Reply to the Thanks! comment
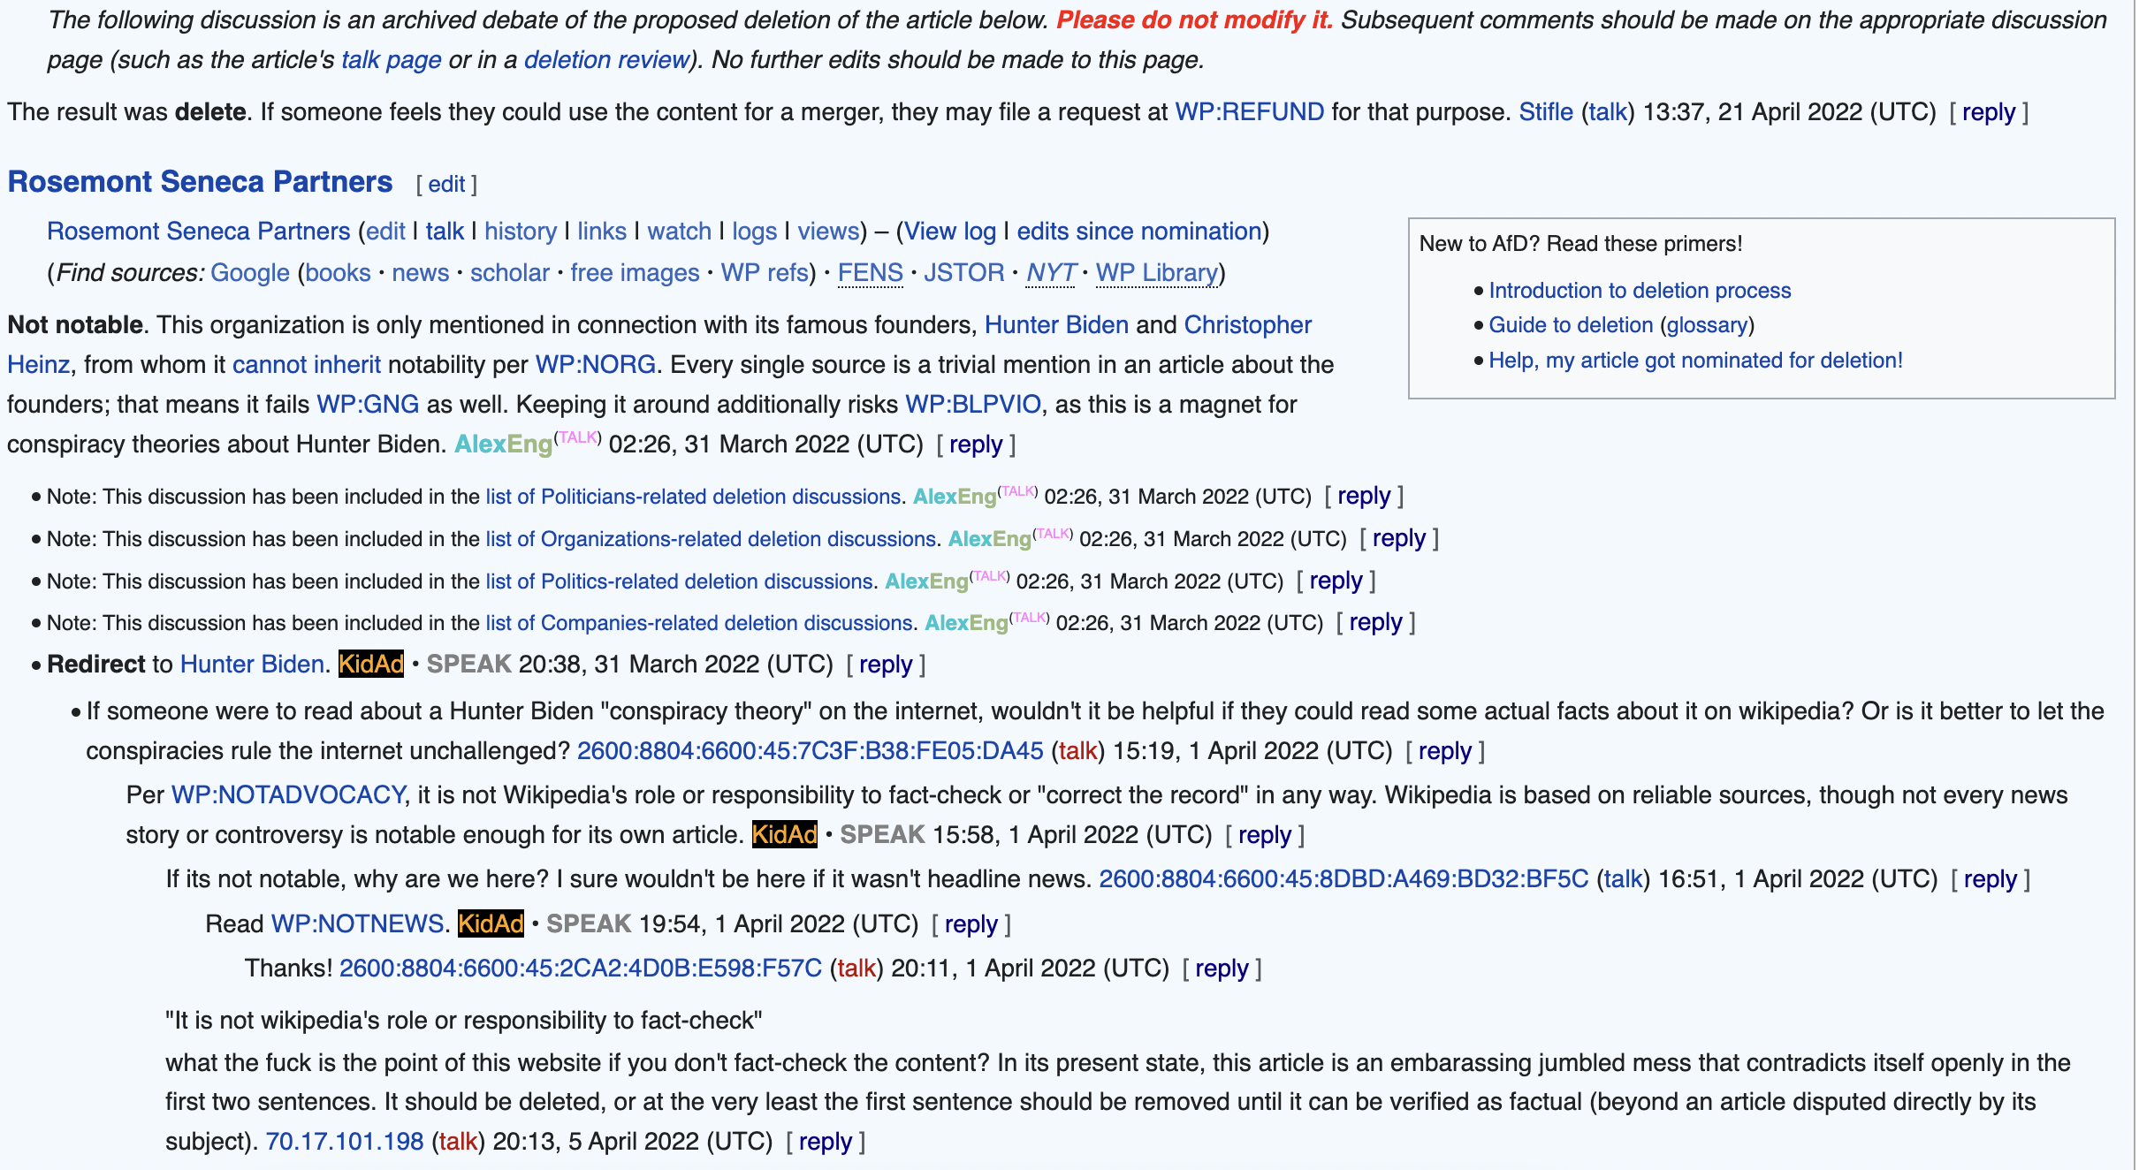This screenshot has width=2139, height=1170. pos(1222,969)
